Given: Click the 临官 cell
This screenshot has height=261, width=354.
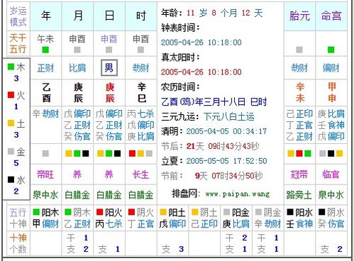Looking at the screenshot, I should 331,174.
